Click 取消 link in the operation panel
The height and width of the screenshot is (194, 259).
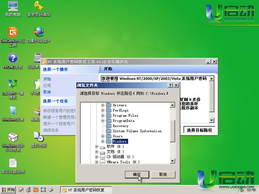[x=47, y=92]
